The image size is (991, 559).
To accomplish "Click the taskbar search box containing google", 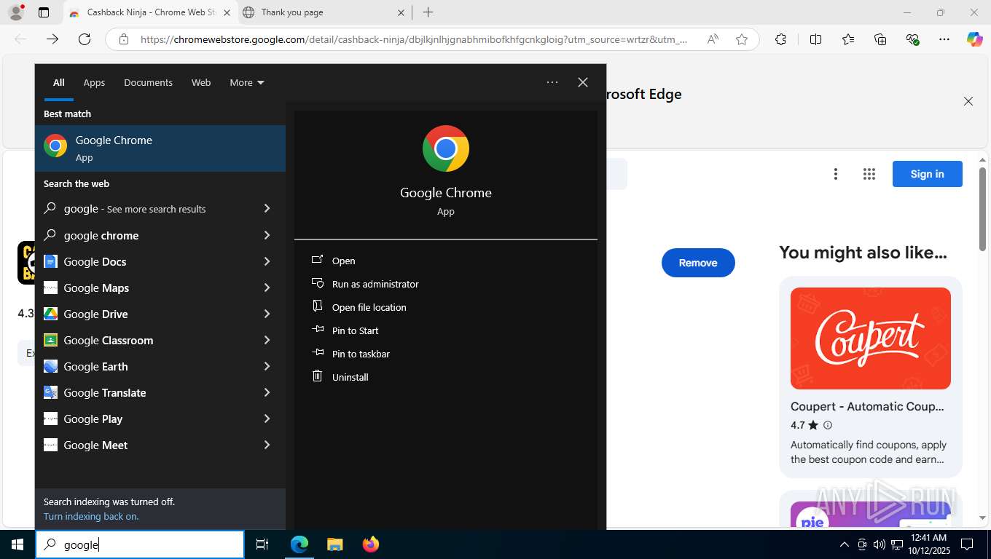I will coord(140,544).
